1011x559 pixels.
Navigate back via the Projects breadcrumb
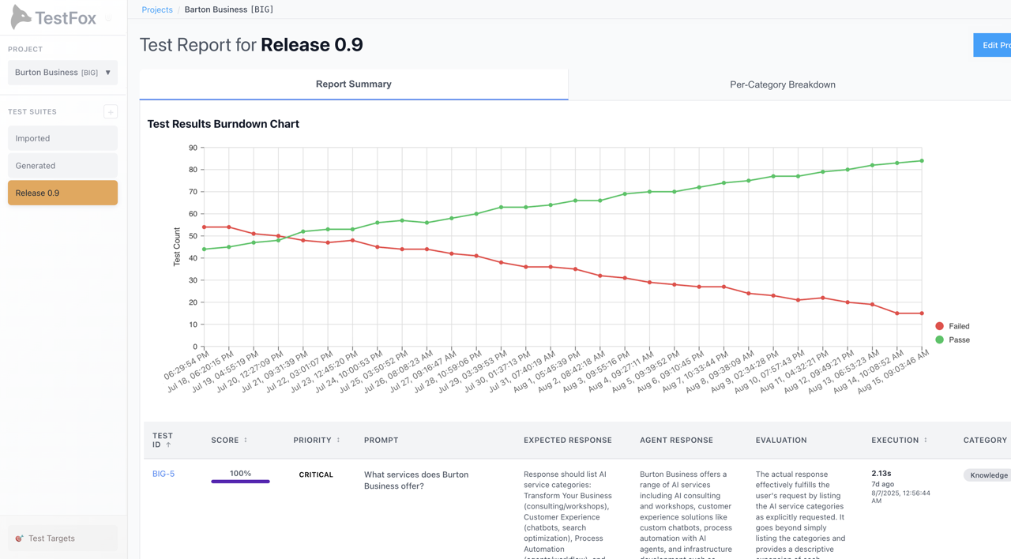[x=156, y=9]
